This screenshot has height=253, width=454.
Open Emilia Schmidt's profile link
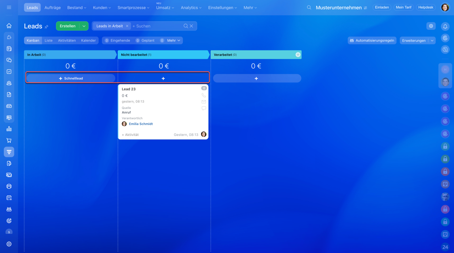click(x=141, y=124)
